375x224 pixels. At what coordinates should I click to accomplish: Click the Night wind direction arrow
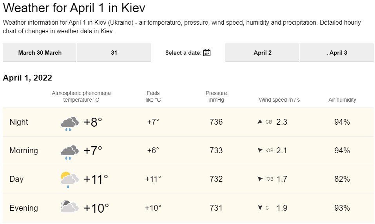pos(259,122)
